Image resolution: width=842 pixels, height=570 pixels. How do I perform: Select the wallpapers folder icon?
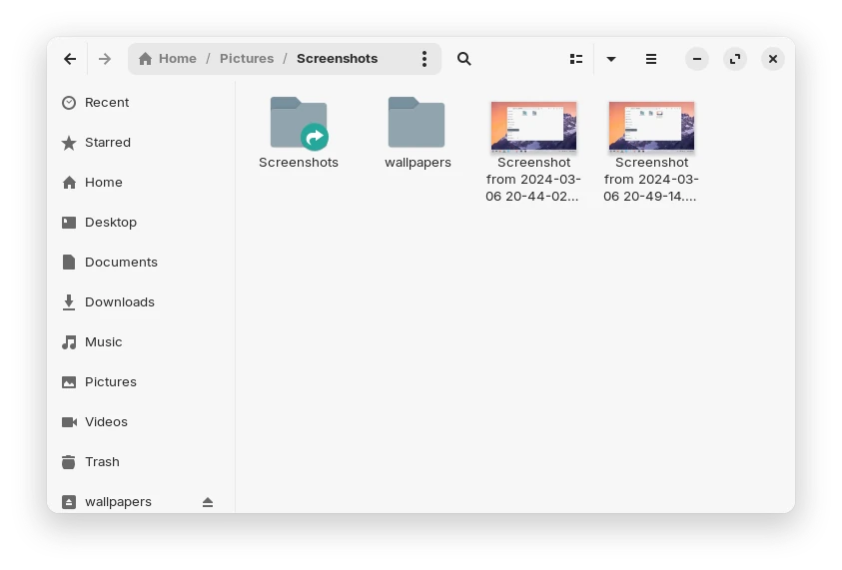click(x=417, y=122)
